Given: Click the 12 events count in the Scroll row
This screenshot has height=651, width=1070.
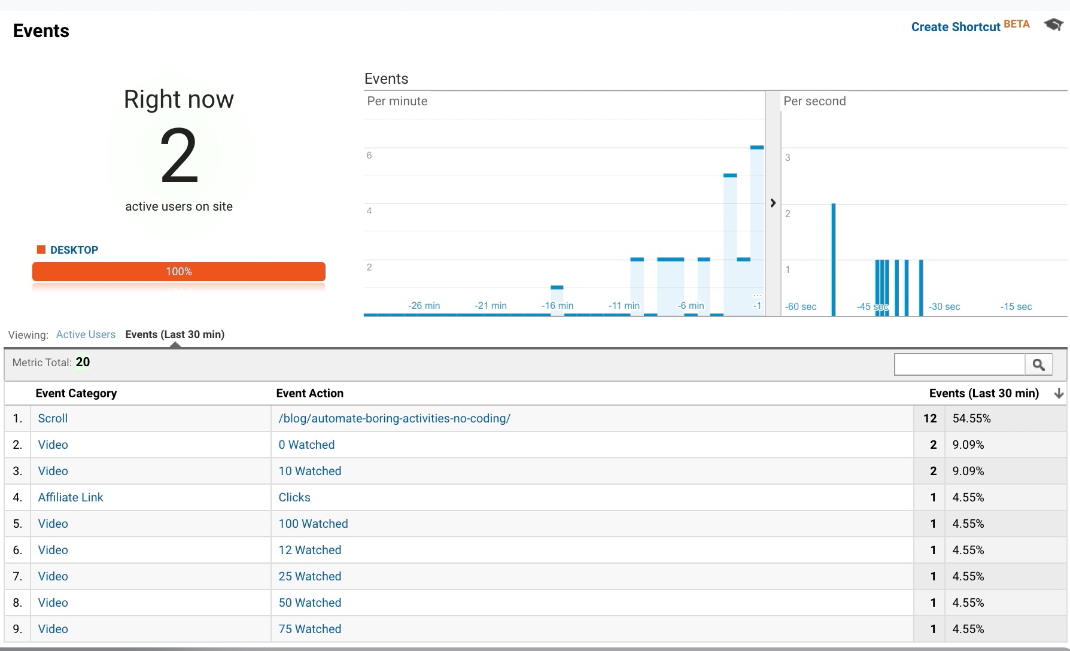Looking at the screenshot, I should (929, 418).
